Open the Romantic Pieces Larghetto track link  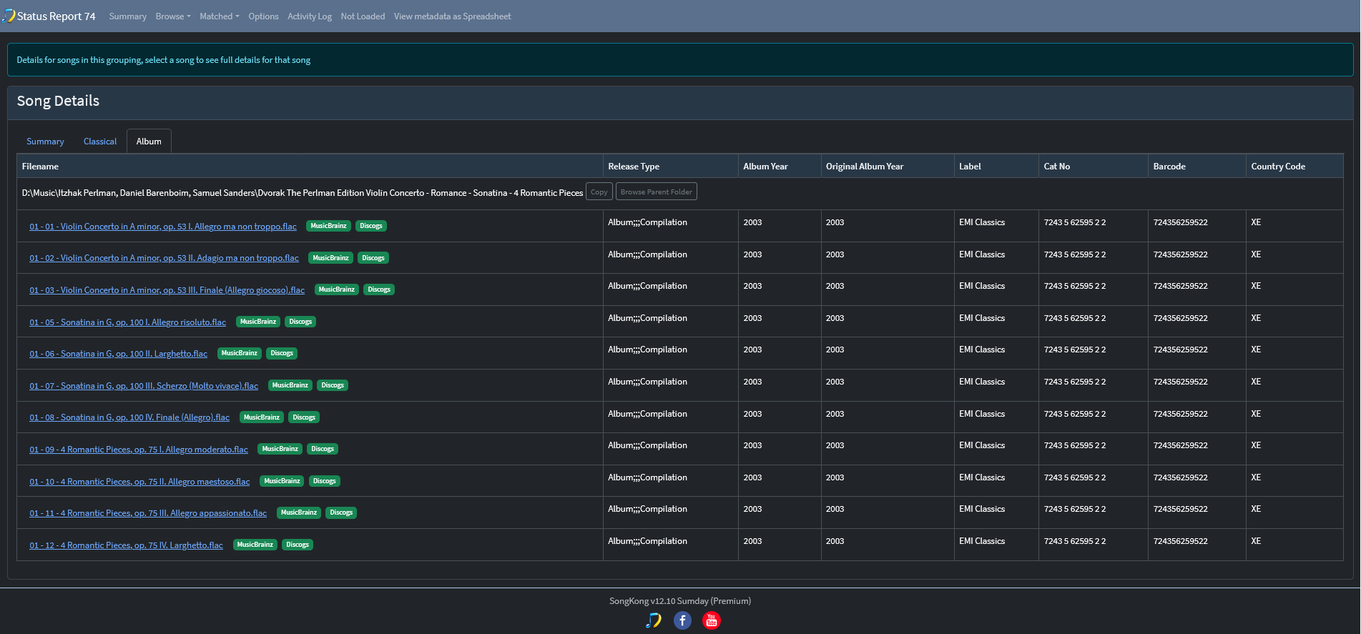pos(127,545)
